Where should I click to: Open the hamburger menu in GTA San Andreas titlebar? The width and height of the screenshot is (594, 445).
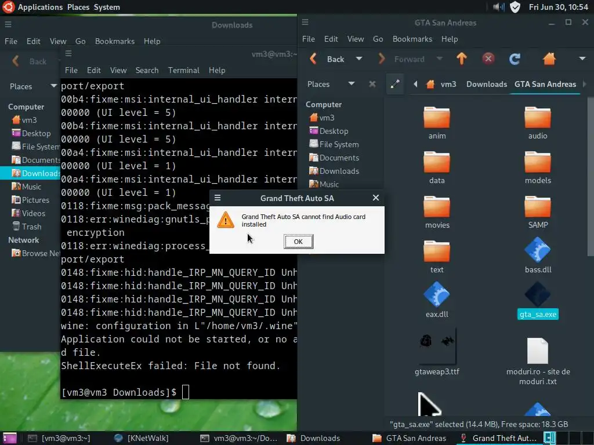coord(305,23)
